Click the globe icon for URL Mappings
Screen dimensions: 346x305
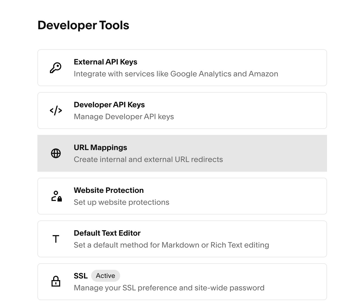pyautogui.click(x=56, y=153)
